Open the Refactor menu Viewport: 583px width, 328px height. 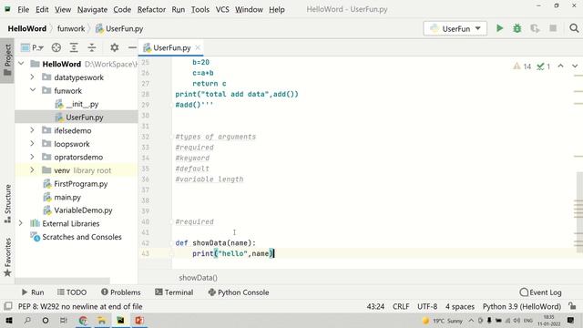[x=151, y=9]
